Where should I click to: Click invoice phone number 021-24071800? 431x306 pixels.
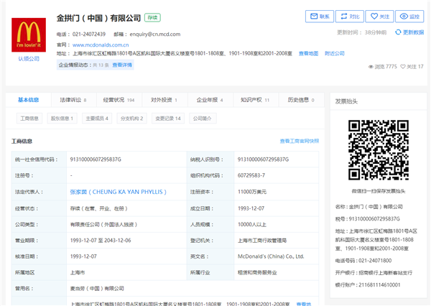click(x=375, y=260)
